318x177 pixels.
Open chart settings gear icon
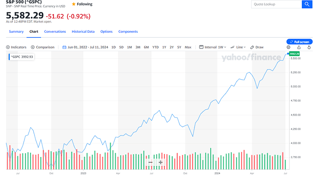pyautogui.click(x=289, y=47)
